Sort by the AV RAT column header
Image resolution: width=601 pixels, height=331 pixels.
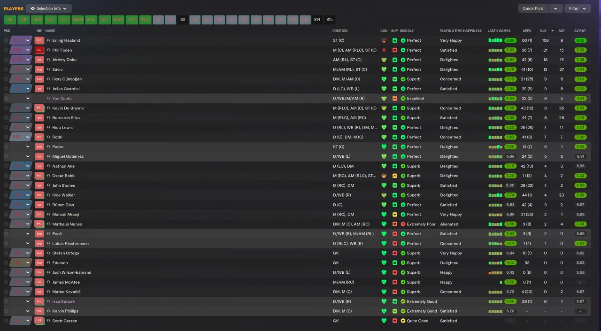579,31
